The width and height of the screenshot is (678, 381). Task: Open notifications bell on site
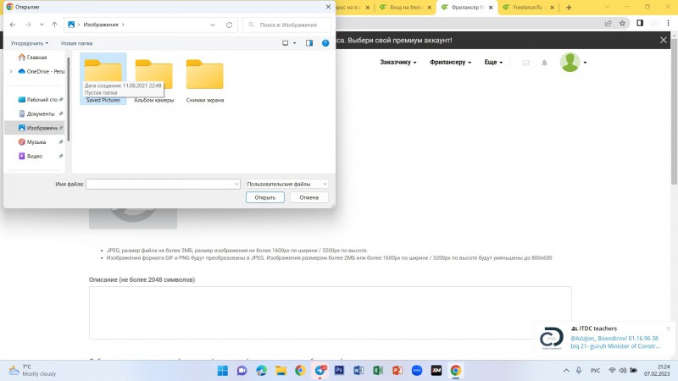[544, 63]
